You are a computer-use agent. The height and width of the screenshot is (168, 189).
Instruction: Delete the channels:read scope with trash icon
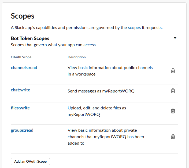click(173, 71)
